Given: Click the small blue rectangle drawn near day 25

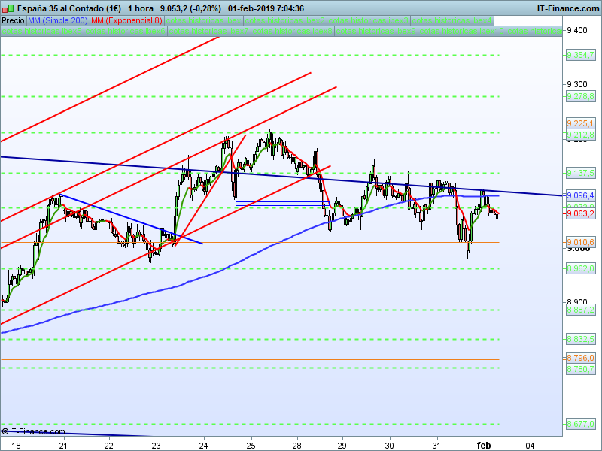Looking at the screenshot, I should pos(282,204).
